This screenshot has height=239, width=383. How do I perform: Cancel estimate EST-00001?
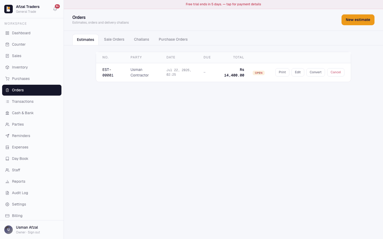[336, 72]
